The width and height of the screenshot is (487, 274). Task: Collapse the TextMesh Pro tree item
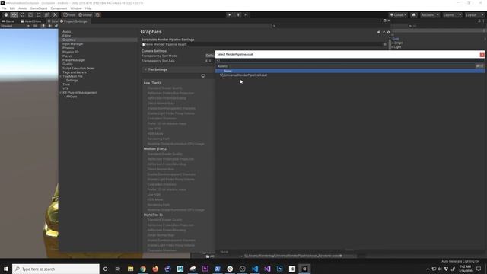[61, 76]
